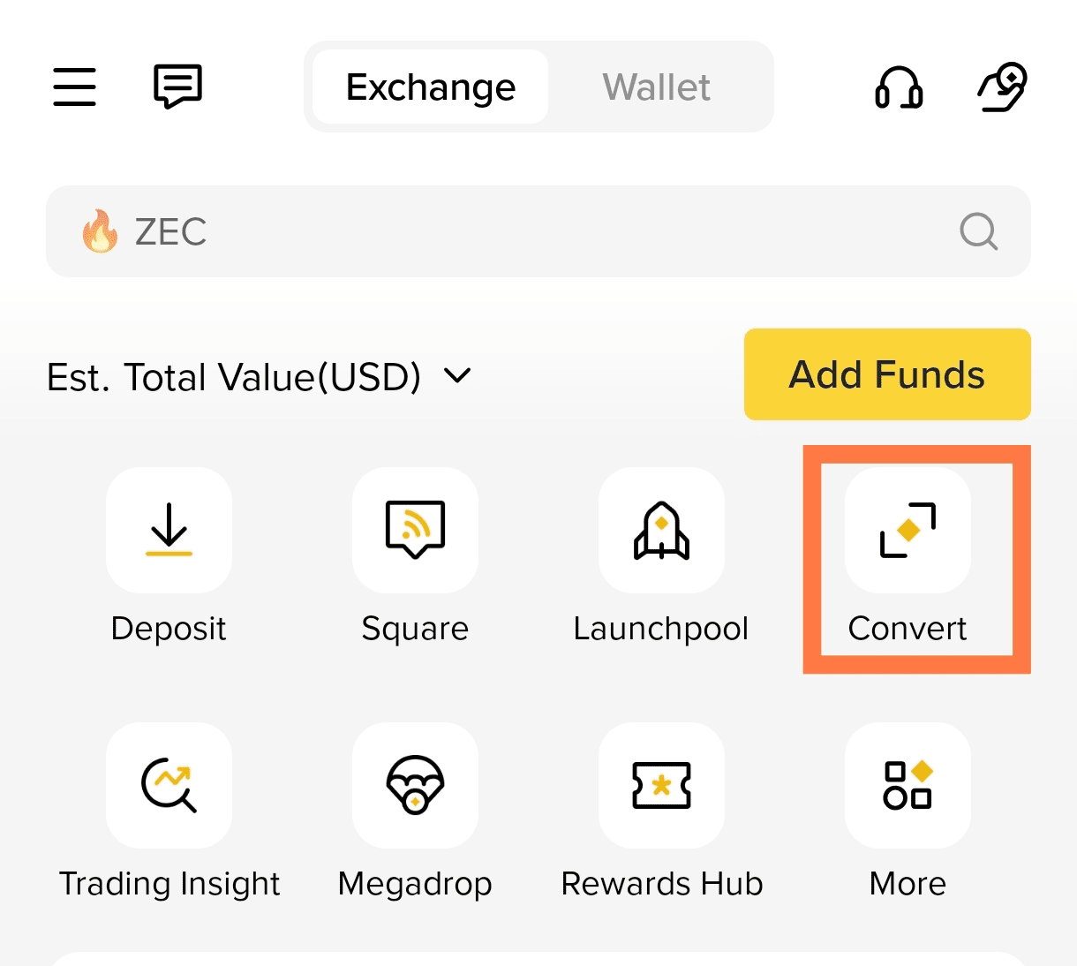Show More services icon

(x=908, y=785)
